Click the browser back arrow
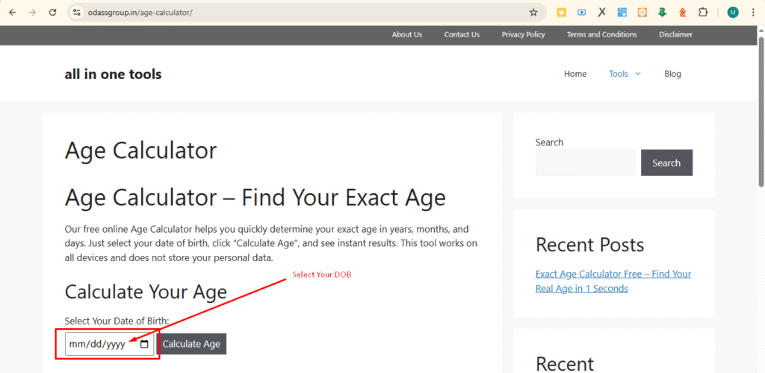Image resolution: width=765 pixels, height=373 pixels. [x=13, y=13]
